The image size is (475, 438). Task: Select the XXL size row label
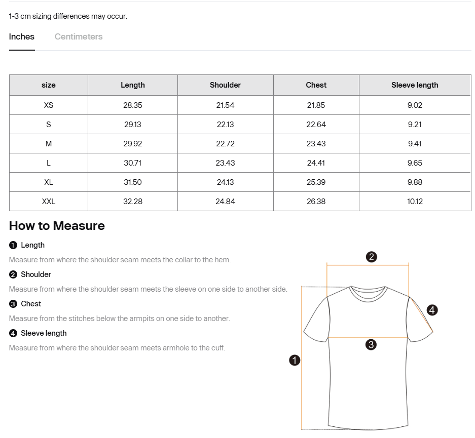49,202
